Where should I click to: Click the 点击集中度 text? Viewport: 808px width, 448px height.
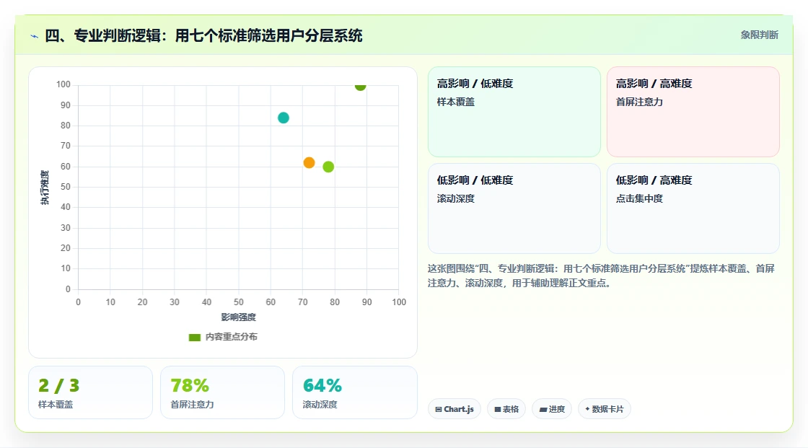pyautogui.click(x=639, y=198)
